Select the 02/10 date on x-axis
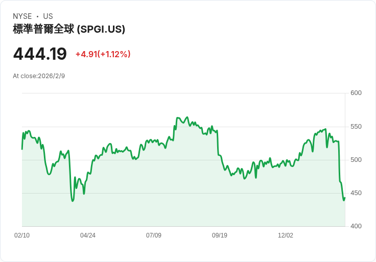This screenshot has width=376, height=262. coord(22,235)
